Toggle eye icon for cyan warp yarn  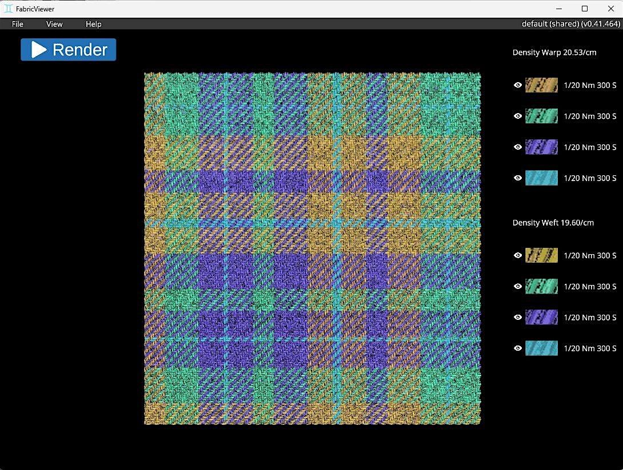(518, 178)
